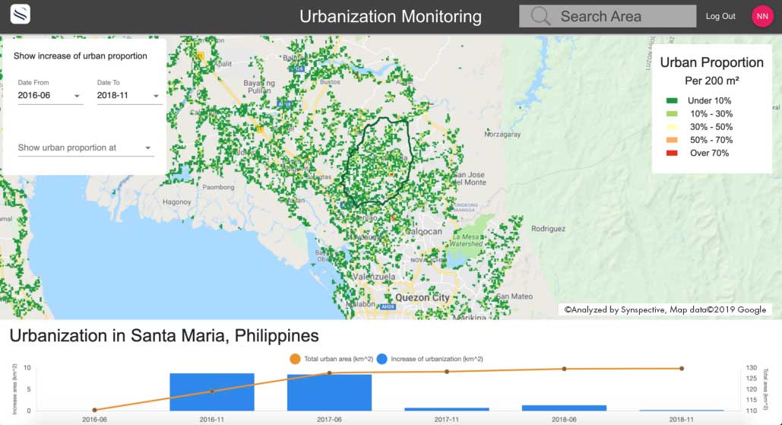Viewport: 782px width, 425px height.
Task: Expand Show urban proportion at selector
Action: pyautogui.click(x=85, y=147)
